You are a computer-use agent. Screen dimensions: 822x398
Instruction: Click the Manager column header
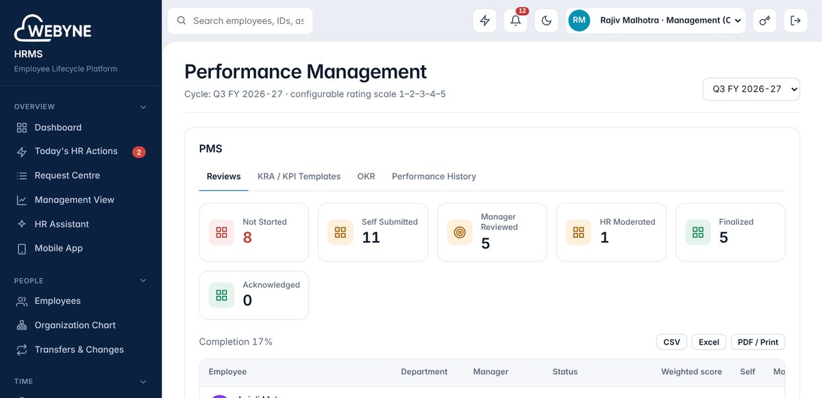tap(490, 372)
